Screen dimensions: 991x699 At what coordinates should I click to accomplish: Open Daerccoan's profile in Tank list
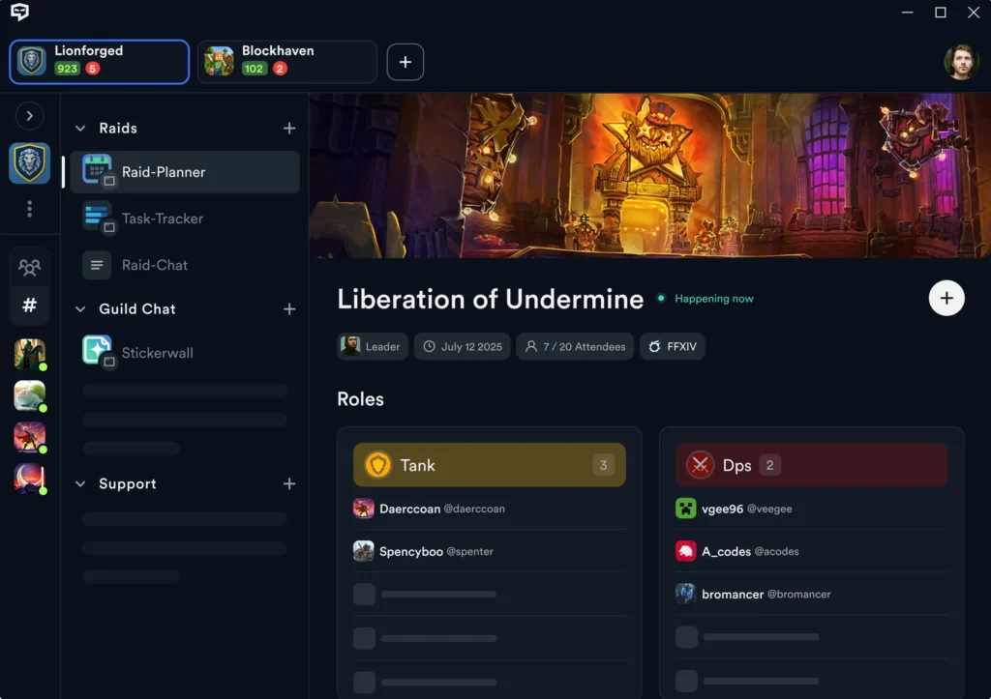(x=489, y=509)
